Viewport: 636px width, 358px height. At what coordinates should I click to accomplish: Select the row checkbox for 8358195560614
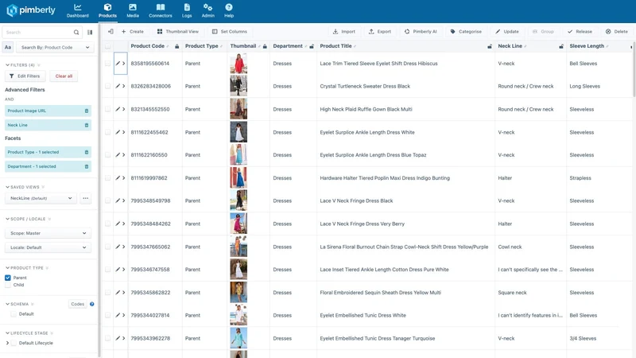(x=107, y=64)
